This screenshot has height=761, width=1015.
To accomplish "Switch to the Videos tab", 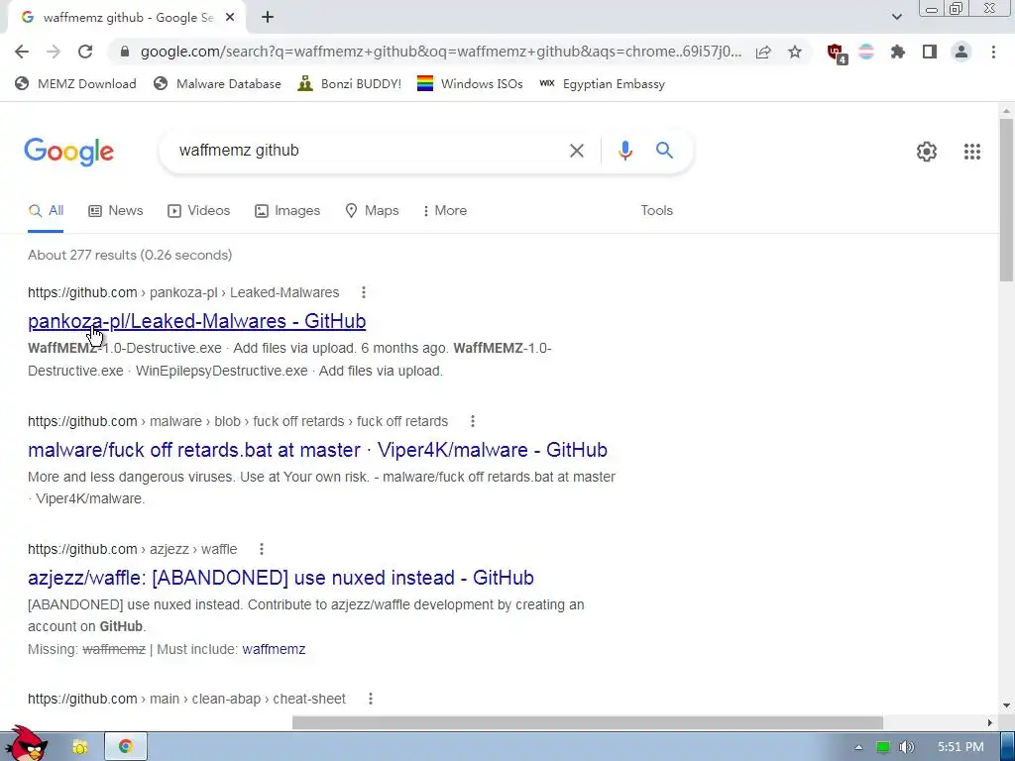I will (198, 210).
